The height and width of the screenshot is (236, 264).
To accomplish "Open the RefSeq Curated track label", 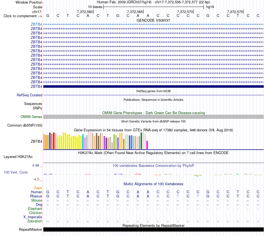I will click(x=29, y=95).
